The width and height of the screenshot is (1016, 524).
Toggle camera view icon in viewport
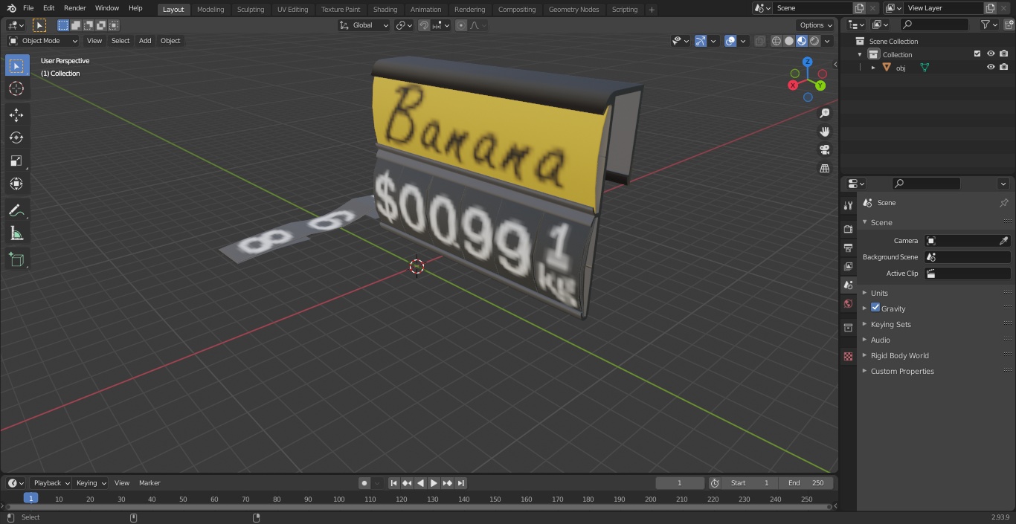[x=824, y=150]
